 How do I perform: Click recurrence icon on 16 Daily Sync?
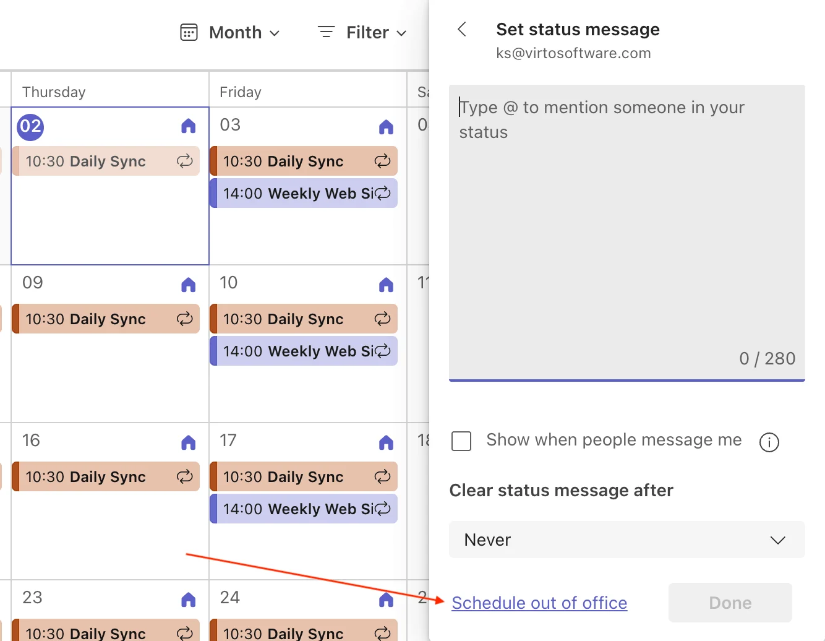[185, 476]
